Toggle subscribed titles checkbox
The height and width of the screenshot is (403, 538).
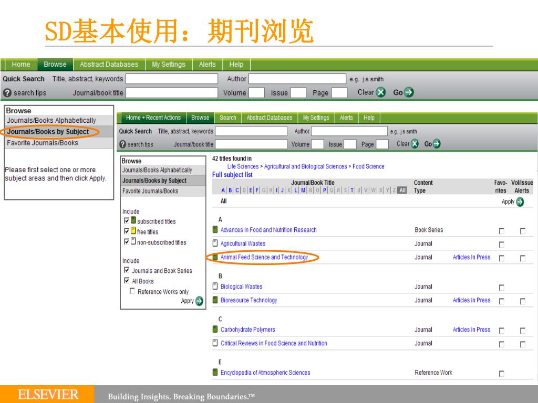(127, 221)
